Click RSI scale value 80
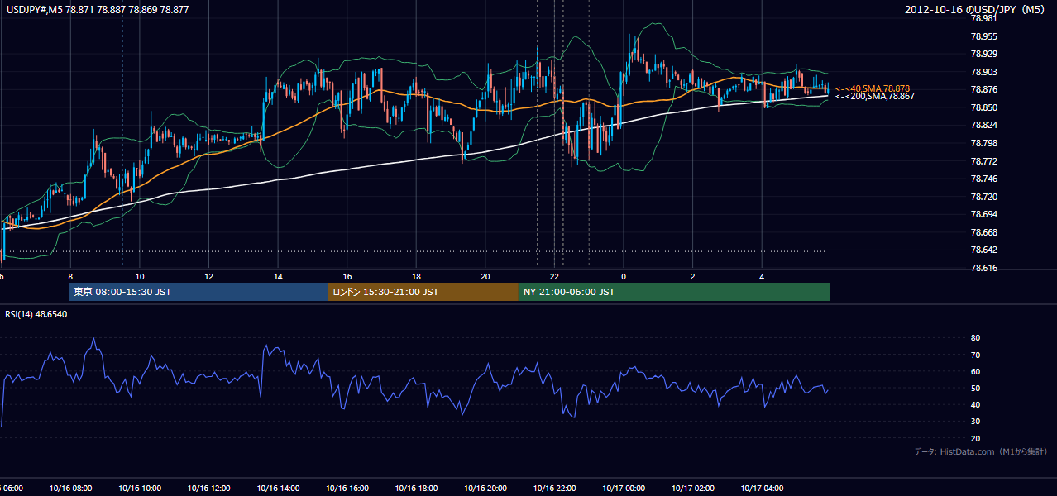The width and height of the screenshot is (1057, 496). [x=975, y=338]
